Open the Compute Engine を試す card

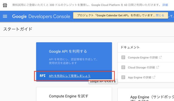74,94
